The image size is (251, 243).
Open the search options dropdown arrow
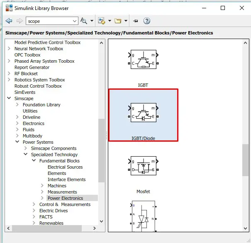(x=92, y=21)
